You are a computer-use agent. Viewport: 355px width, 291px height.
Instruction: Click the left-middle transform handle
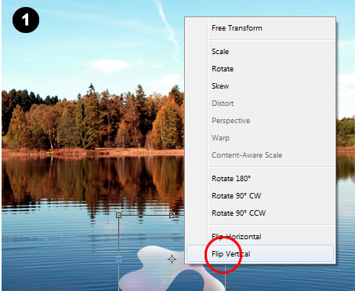pos(118,260)
